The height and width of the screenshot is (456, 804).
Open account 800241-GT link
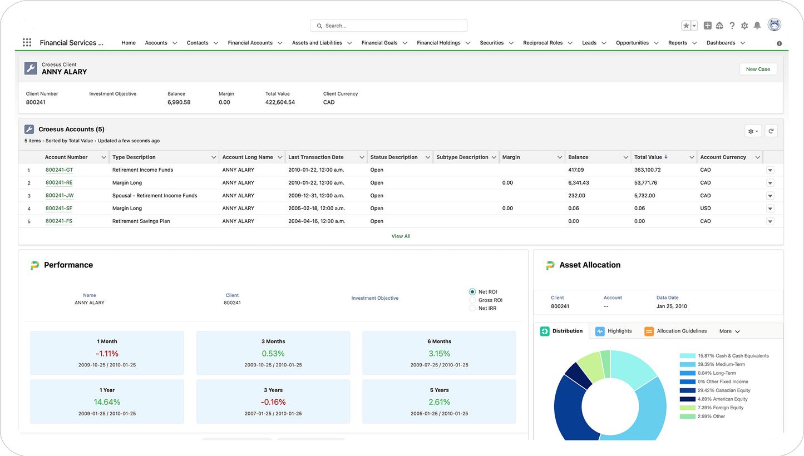pos(59,170)
